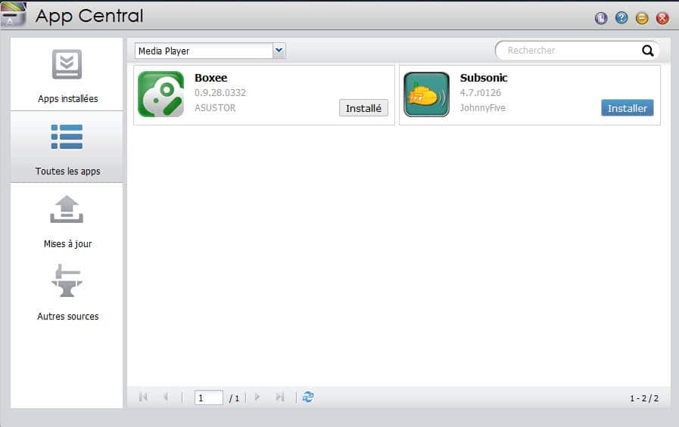Viewport: 679px width, 427px height.
Task: Select the Toutes les apps list icon
Action: point(67,137)
